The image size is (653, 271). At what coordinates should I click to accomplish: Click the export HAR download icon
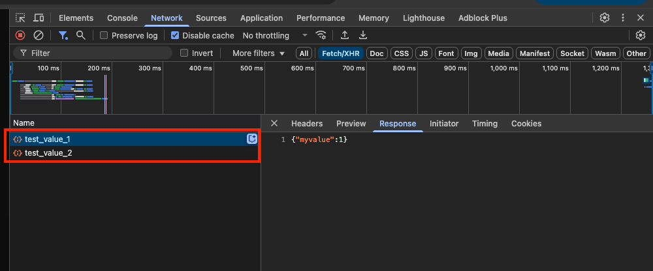tap(363, 35)
